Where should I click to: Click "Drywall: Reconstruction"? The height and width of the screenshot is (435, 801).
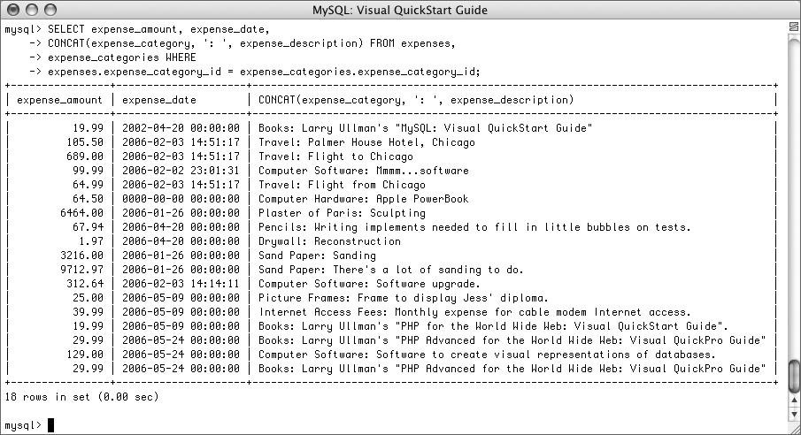[329, 241]
